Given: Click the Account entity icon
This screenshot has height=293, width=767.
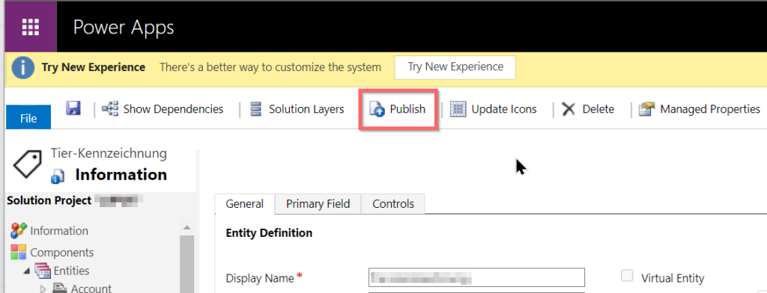Looking at the screenshot, I should point(60,288).
